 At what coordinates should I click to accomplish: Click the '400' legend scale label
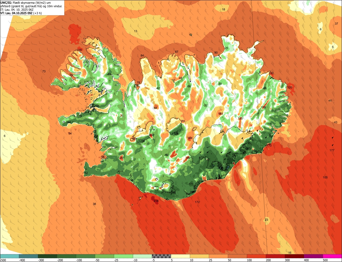click(x=307, y=260)
